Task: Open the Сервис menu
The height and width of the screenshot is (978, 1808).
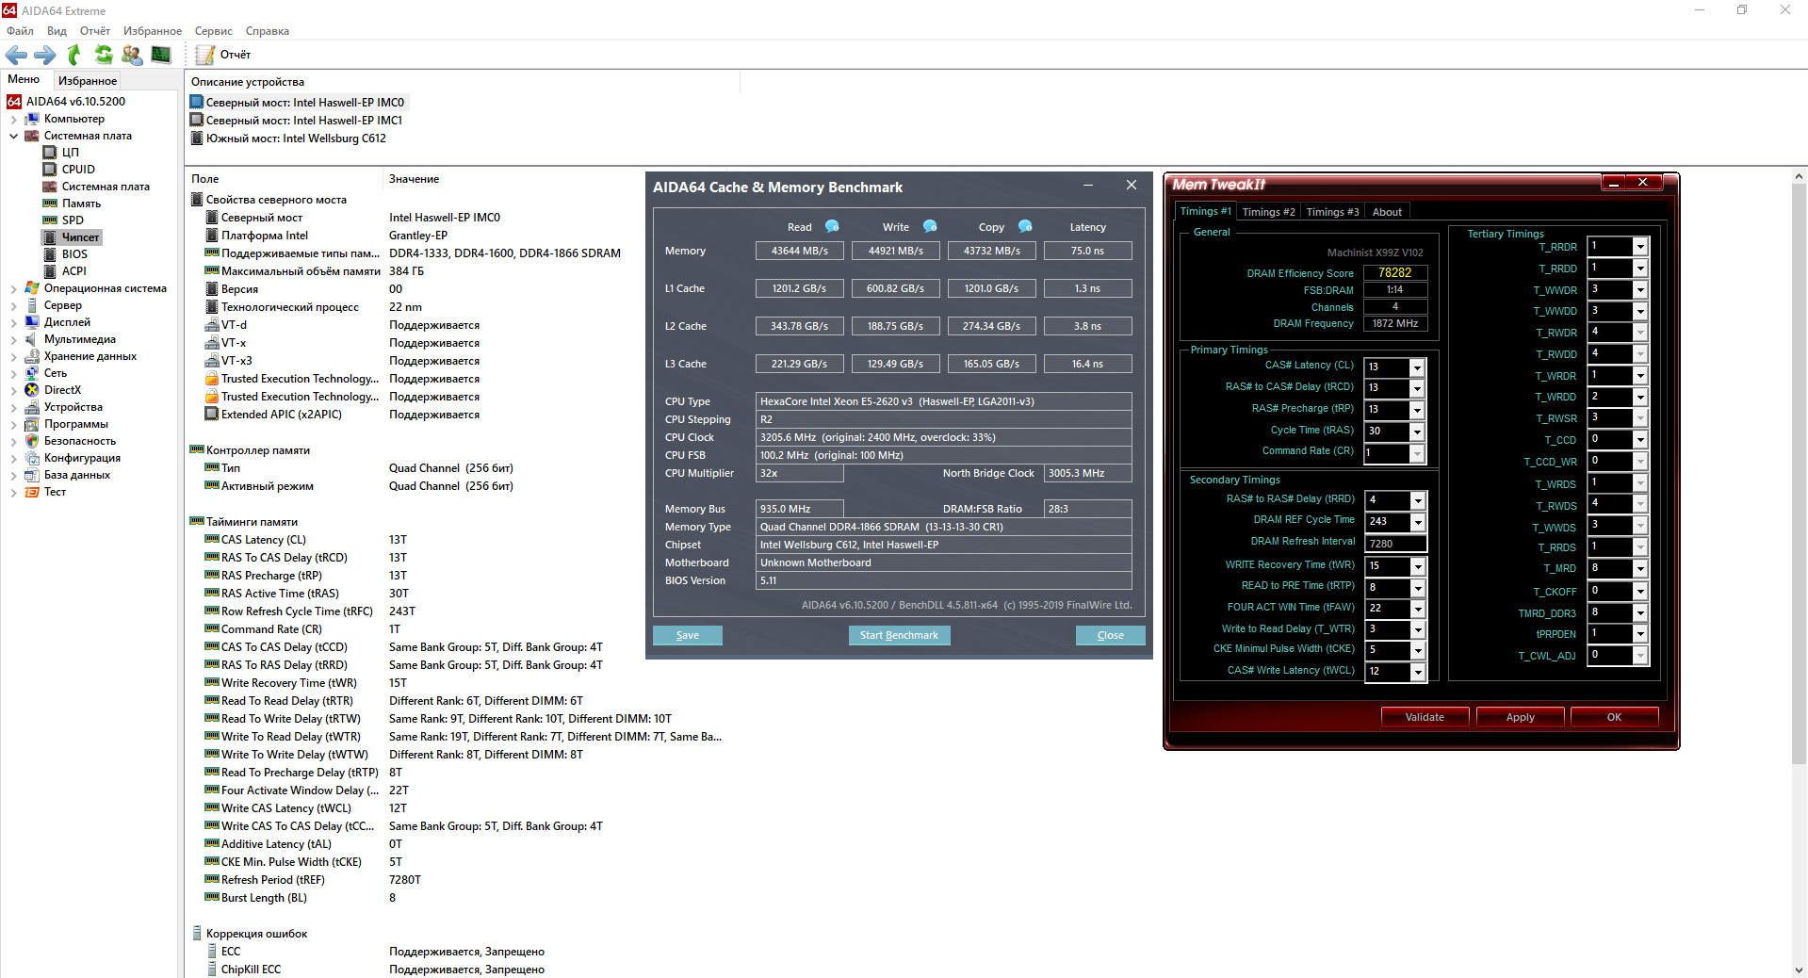Action: (x=214, y=31)
